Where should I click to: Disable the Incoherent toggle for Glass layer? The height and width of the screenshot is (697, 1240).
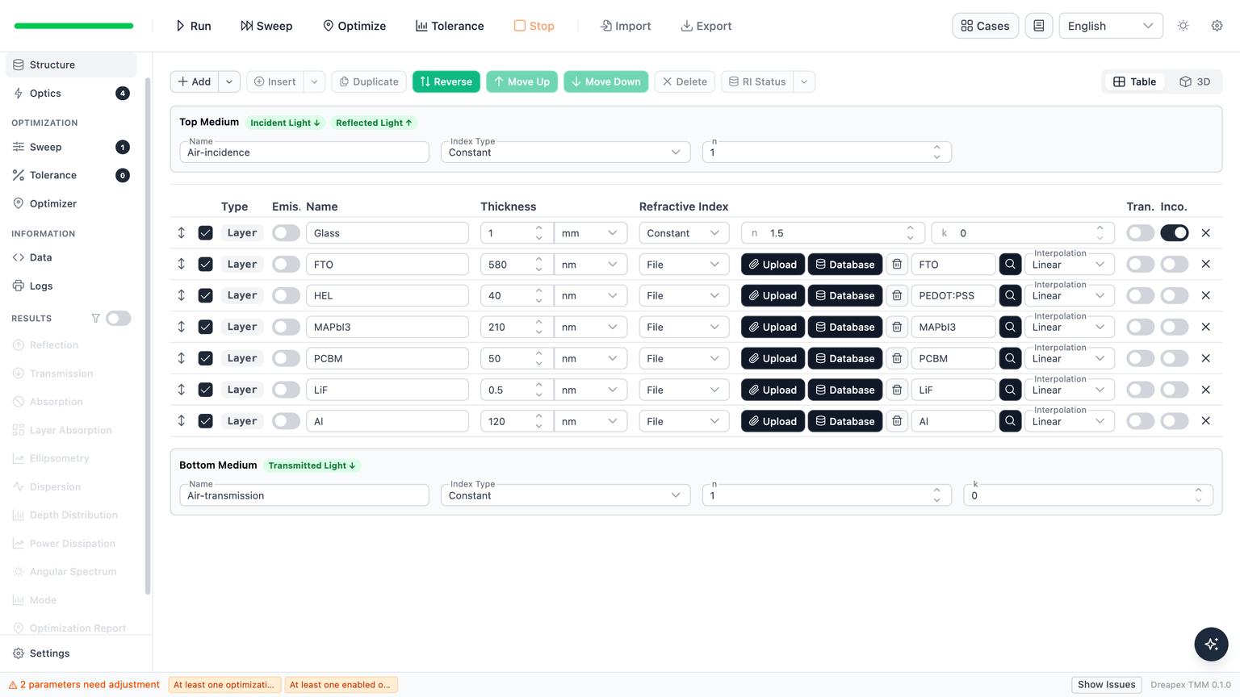(x=1174, y=233)
